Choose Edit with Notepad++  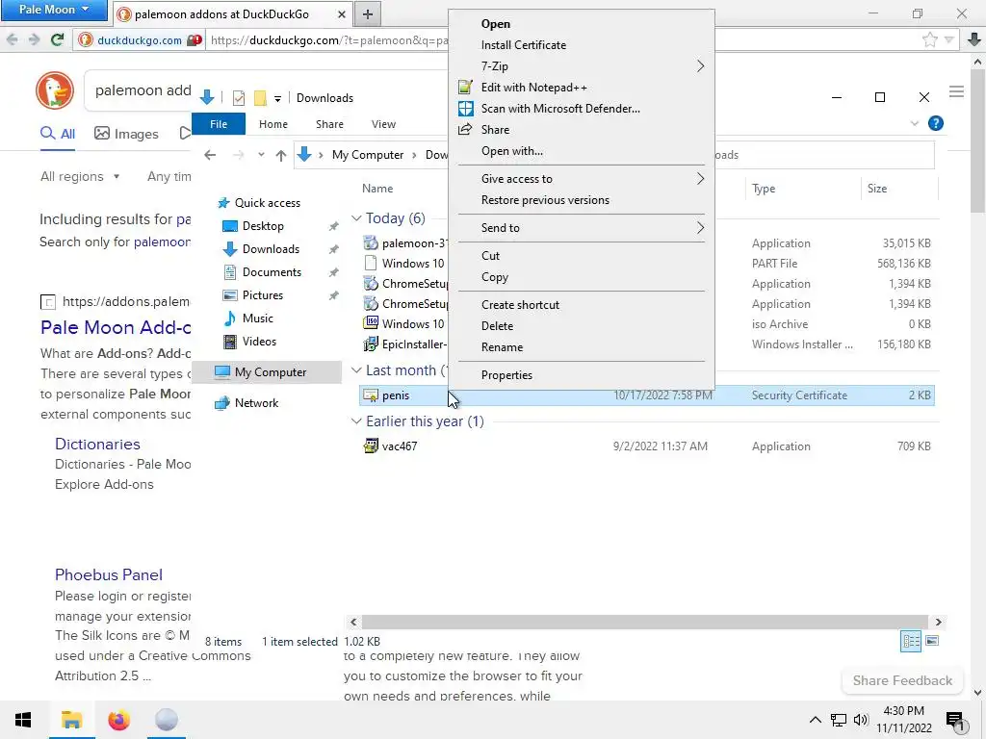[533, 88]
